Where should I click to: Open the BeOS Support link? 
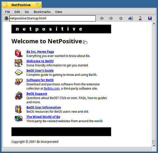[37, 94]
